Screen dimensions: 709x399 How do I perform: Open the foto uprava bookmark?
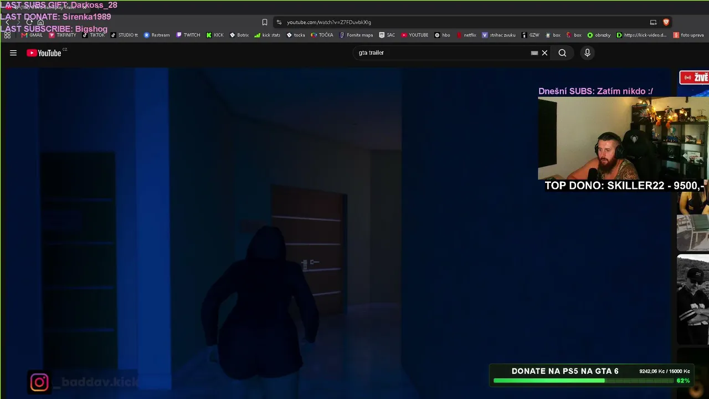(689, 35)
